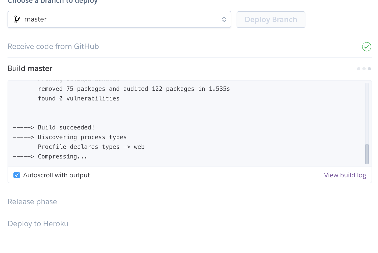Click the 'Build master' heading

coord(30,68)
